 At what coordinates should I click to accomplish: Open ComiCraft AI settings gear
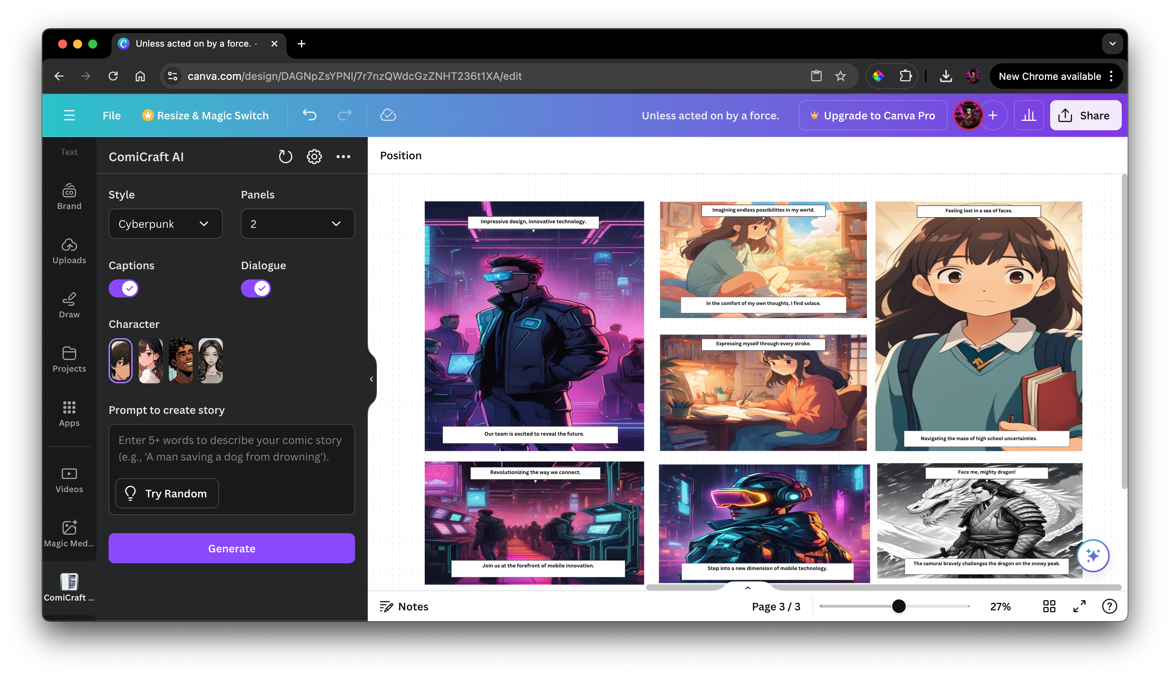point(314,157)
